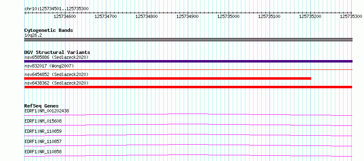Open nsv832017 (Wong2007) label
This screenshot has width=364, height=161.
[x=49, y=66]
